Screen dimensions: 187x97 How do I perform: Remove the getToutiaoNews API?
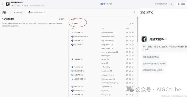(133, 75)
